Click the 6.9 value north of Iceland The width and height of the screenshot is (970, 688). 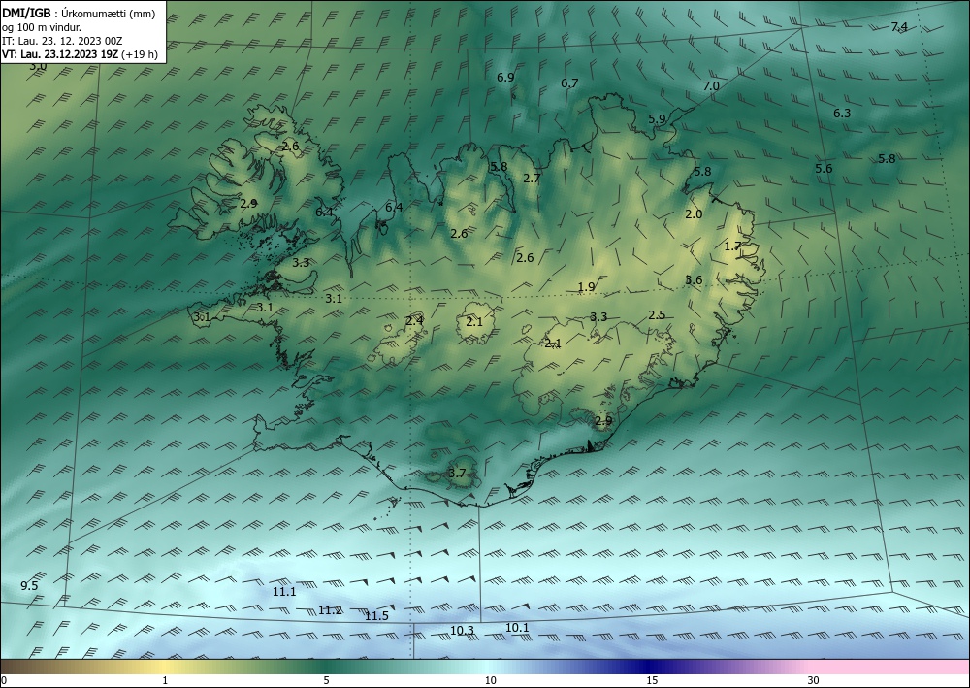tap(505, 78)
